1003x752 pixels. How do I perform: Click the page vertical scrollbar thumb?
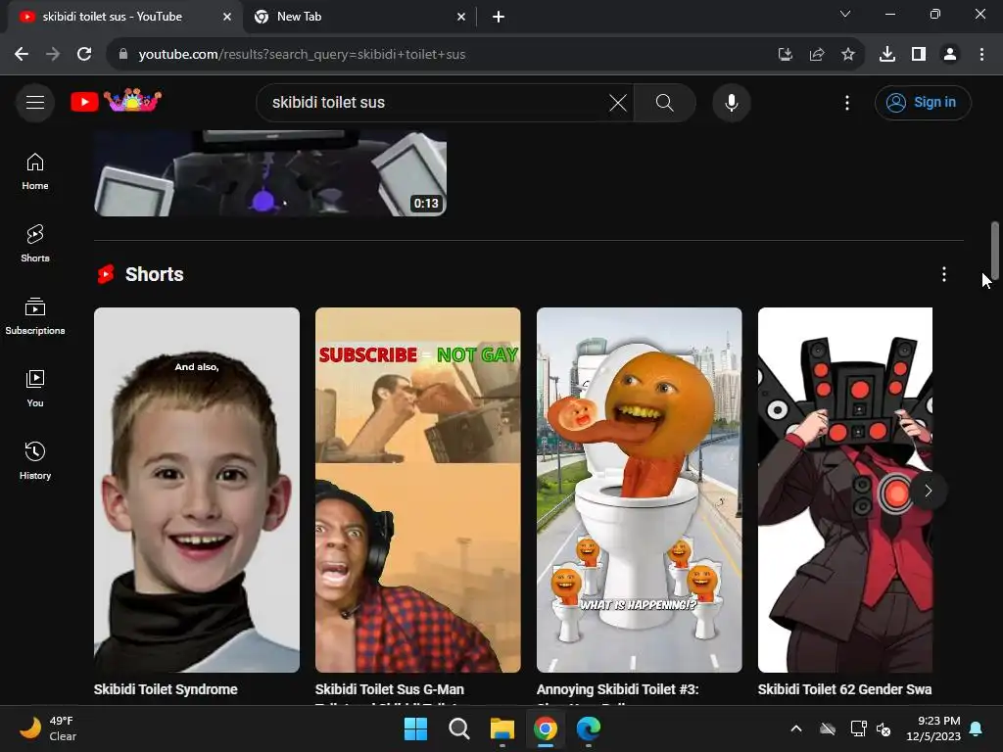click(x=995, y=250)
